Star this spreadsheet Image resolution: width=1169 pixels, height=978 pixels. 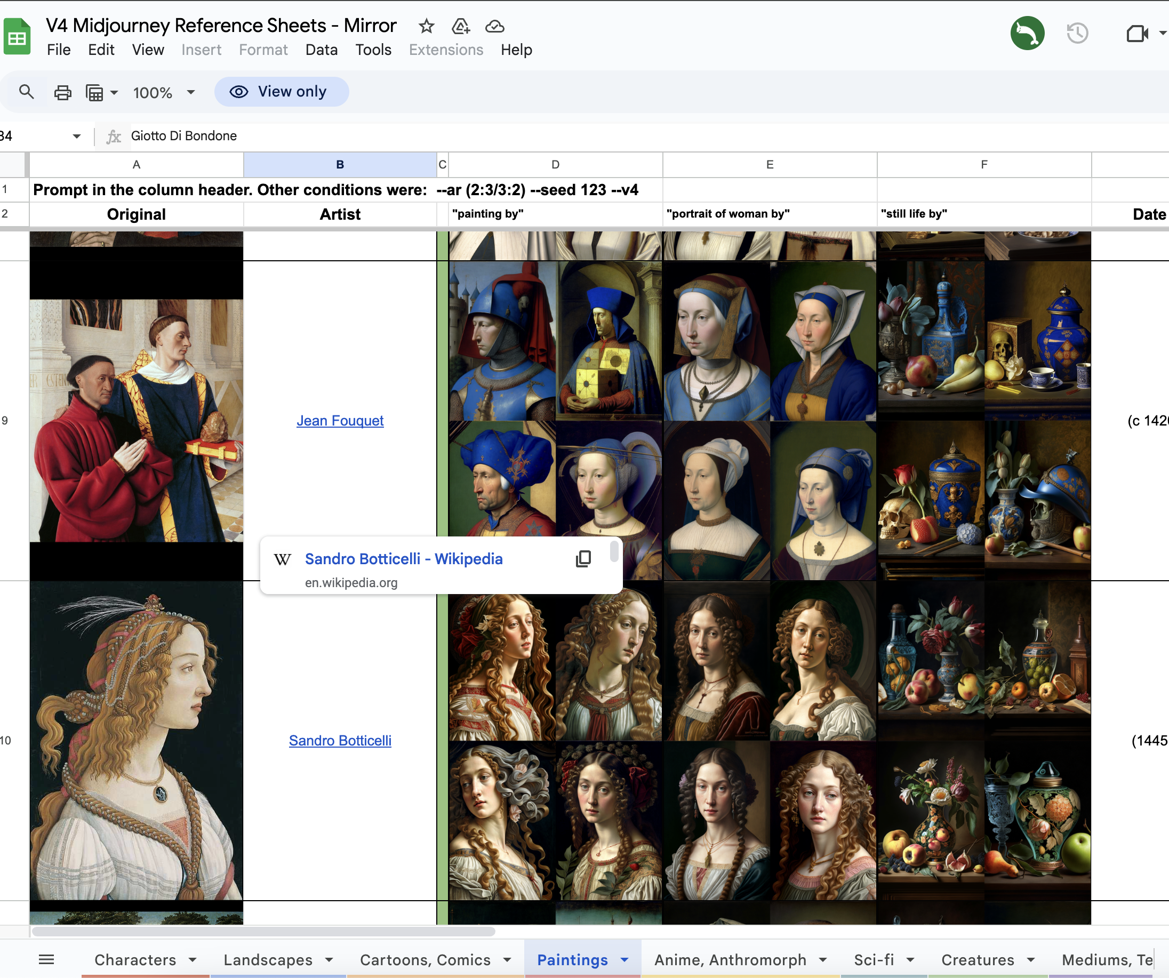coord(427,26)
